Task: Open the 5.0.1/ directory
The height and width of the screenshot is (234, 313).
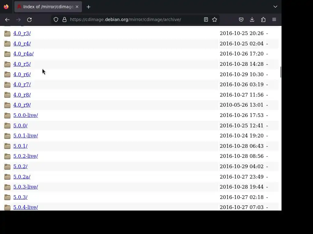Action: tap(20, 146)
